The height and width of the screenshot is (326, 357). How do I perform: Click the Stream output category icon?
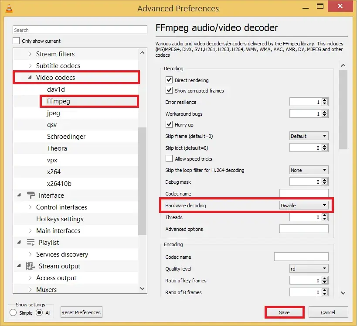pos(31,266)
